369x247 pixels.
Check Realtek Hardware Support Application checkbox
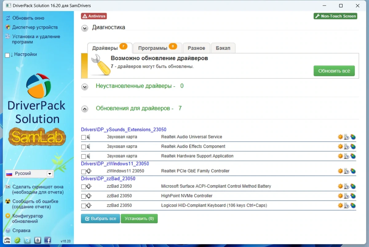click(x=84, y=157)
